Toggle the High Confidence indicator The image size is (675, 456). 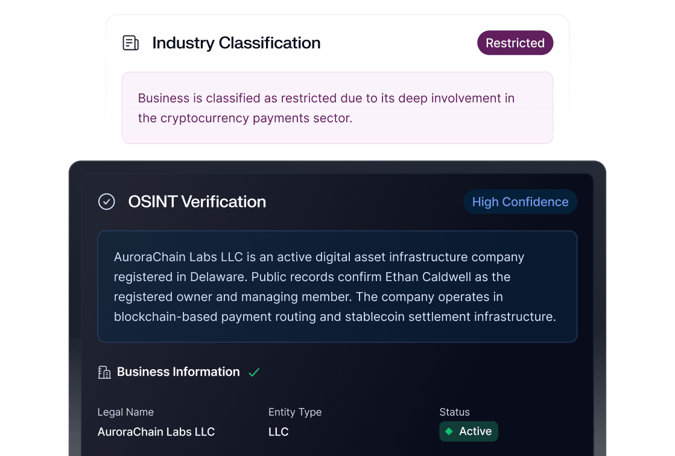point(520,201)
